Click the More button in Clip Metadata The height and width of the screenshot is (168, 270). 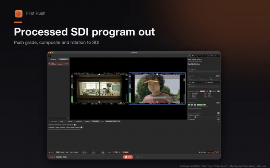[x=217, y=76]
